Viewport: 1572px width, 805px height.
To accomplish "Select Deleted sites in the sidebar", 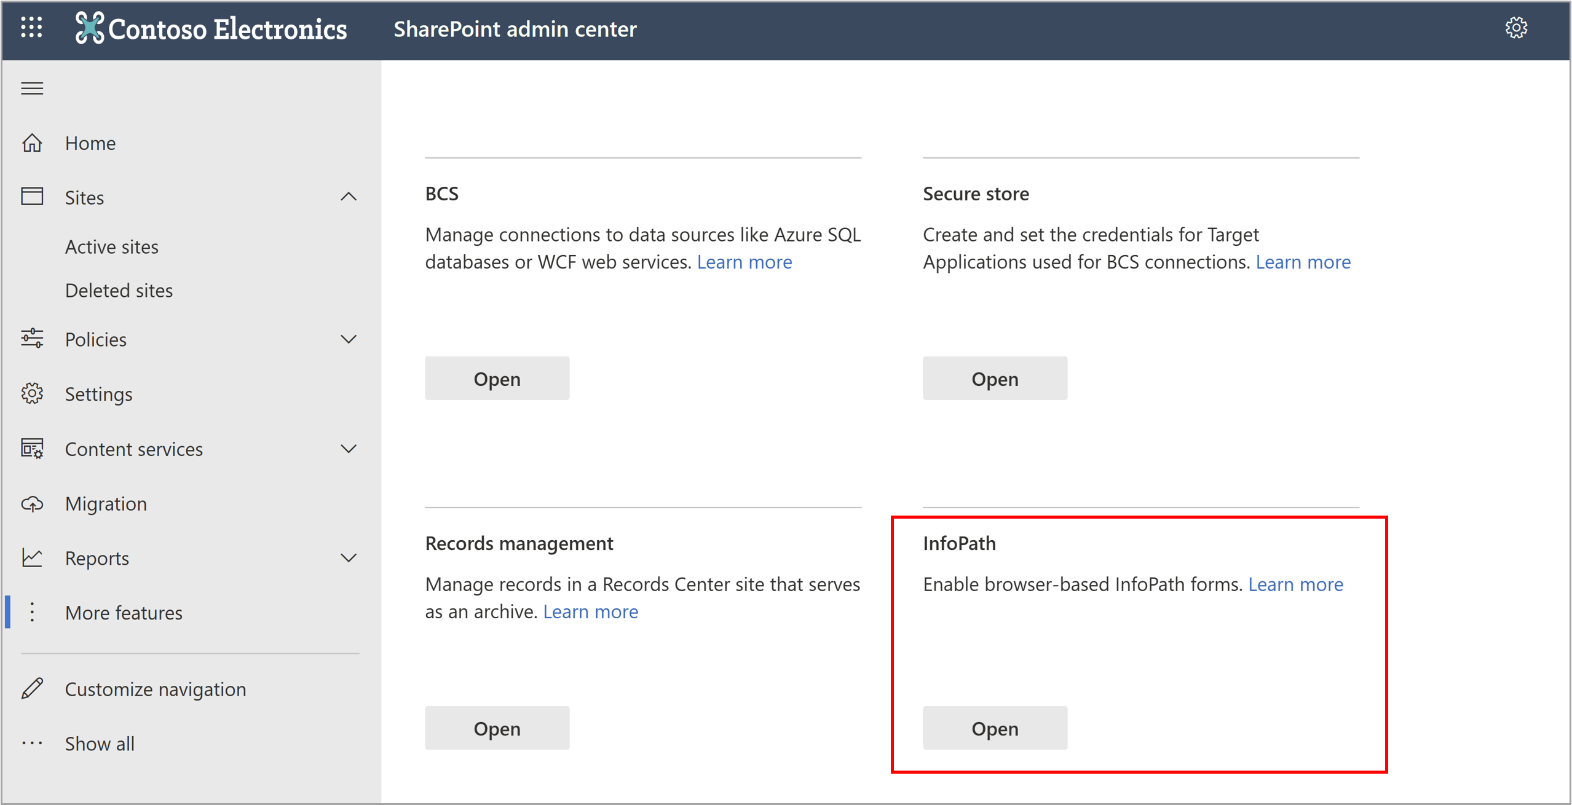I will pyautogui.click(x=119, y=290).
